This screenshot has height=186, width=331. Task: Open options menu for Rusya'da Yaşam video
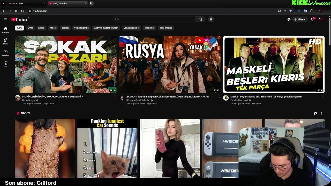pyautogui.click(x=220, y=97)
